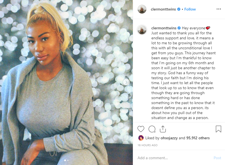Click the 16 hours ago timestamp
The height and width of the screenshot is (165, 225).
148,145
